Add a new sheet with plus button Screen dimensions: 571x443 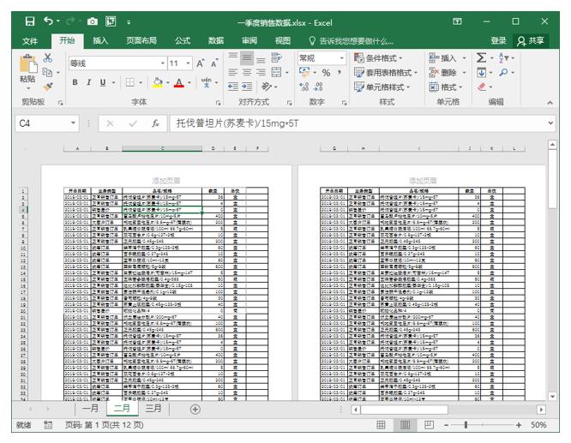195,409
